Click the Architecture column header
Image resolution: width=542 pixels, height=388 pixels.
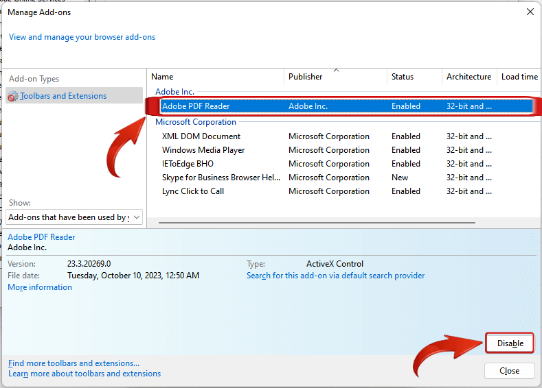468,77
